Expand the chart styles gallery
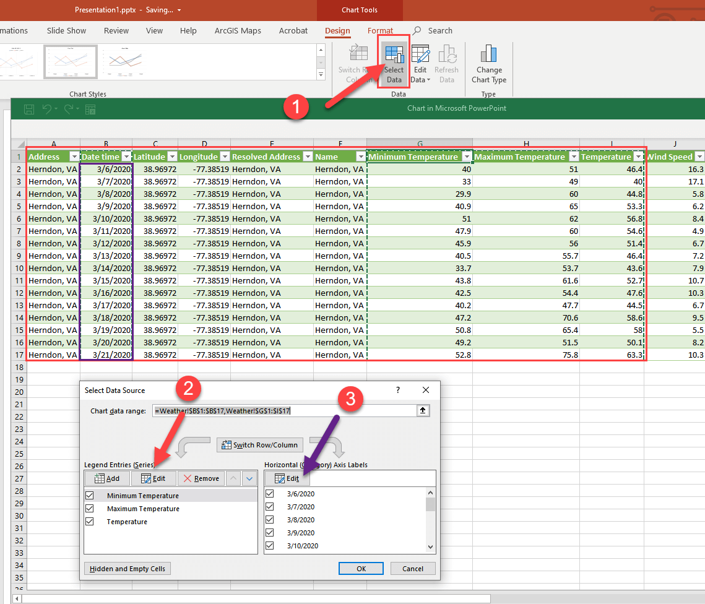 pyautogui.click(x=321, y=75)
